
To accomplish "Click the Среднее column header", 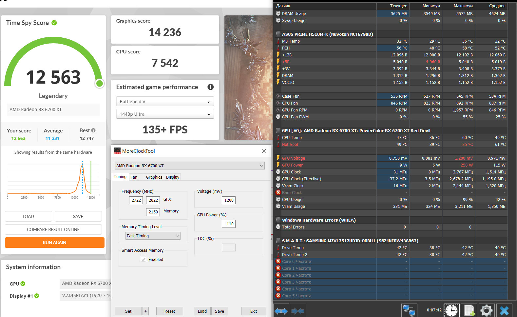I will (x=491, y=6).
